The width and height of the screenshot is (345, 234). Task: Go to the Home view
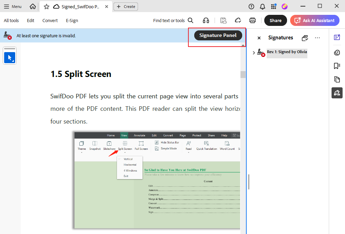coord(32,7)
